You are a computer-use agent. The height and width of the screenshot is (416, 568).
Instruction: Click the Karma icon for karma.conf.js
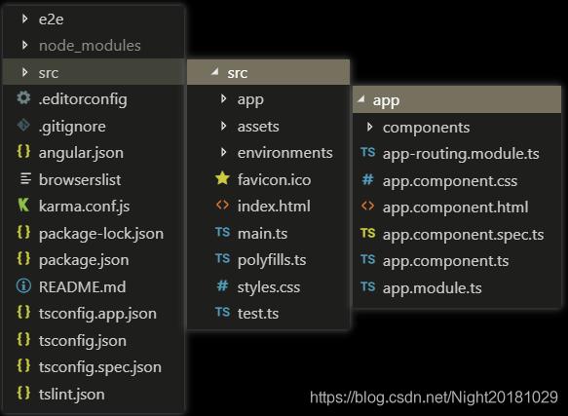(23, 206)
